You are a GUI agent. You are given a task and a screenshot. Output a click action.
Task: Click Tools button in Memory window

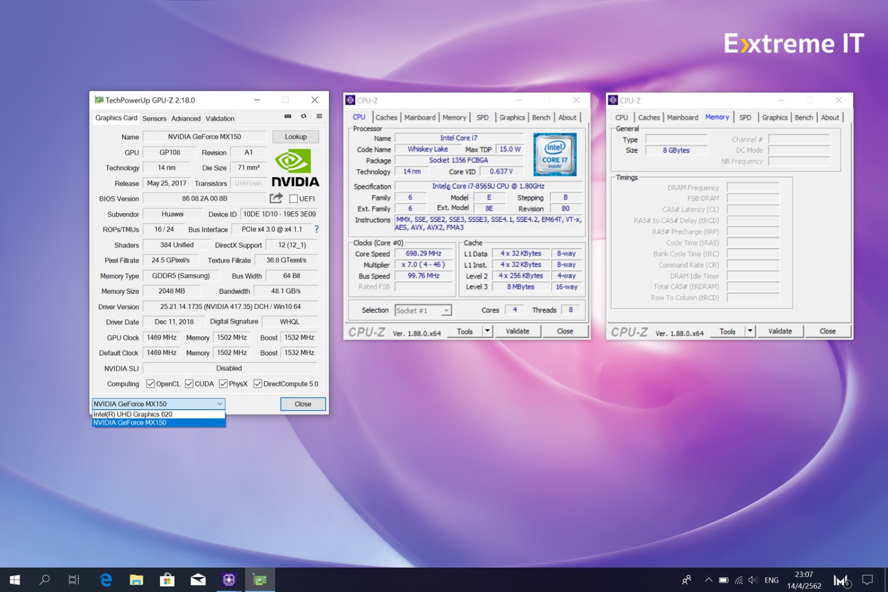(728, 332)
